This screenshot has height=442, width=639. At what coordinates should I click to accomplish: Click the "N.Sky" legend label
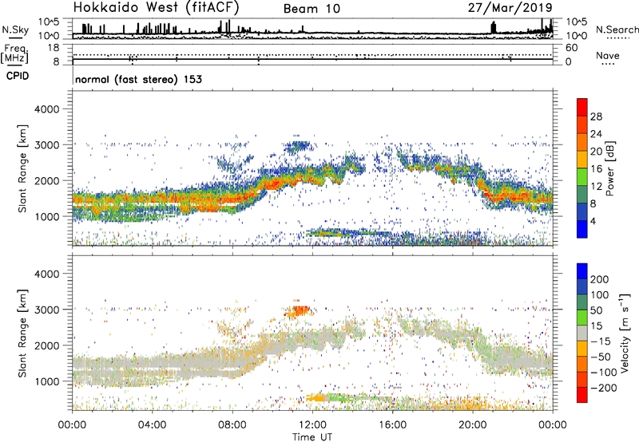[15, 30]
